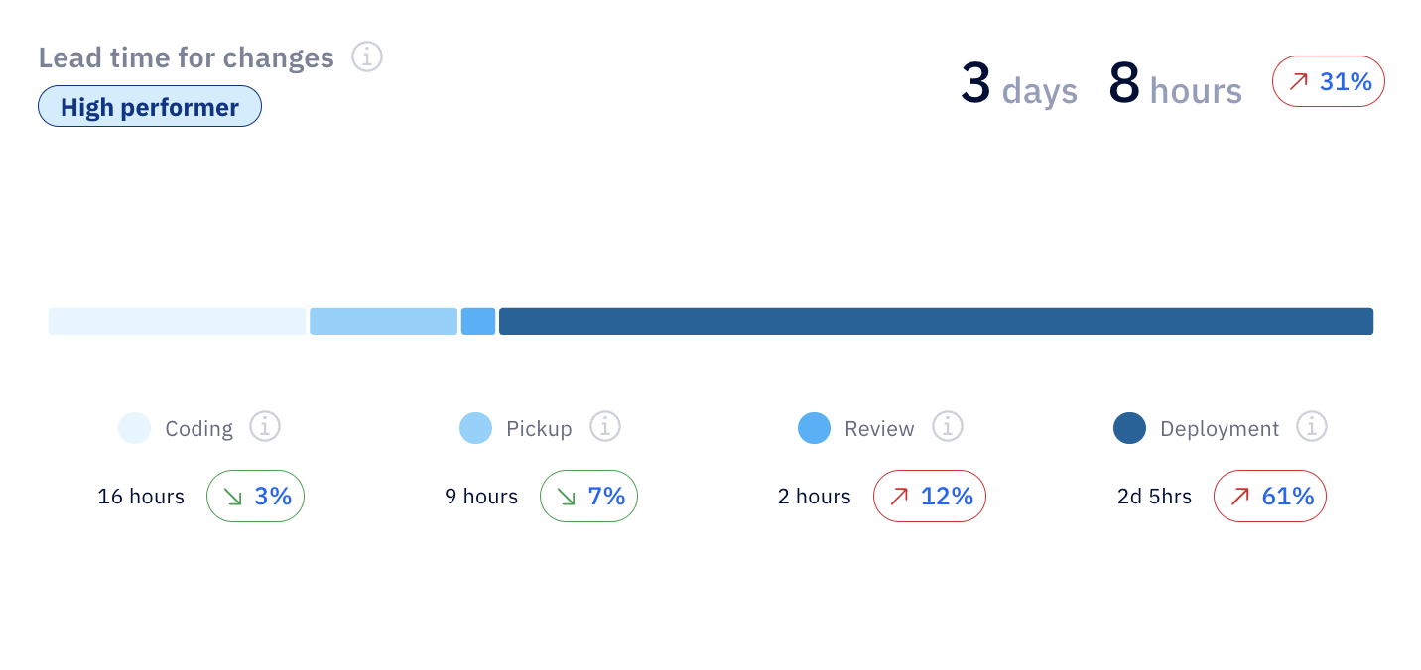Select the small Review bar segment

click(478, 321)
